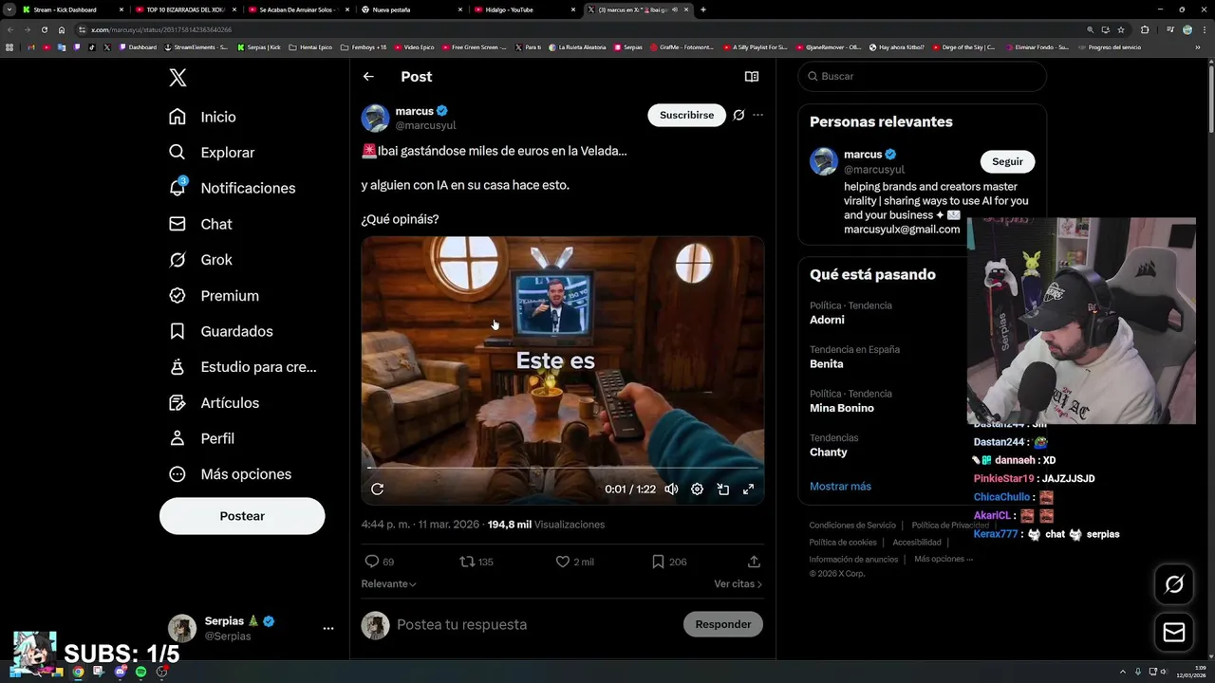Viewport: 1215px width, 683px height.
Task: Click Grok explain icon on post
Action: click(738, 115)
